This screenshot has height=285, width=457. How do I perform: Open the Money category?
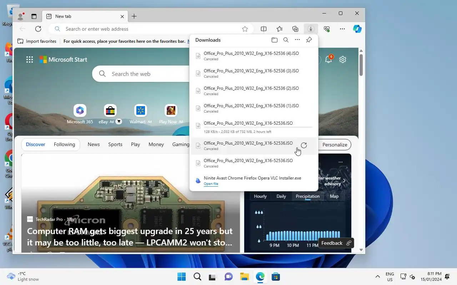tap(156, 144)
